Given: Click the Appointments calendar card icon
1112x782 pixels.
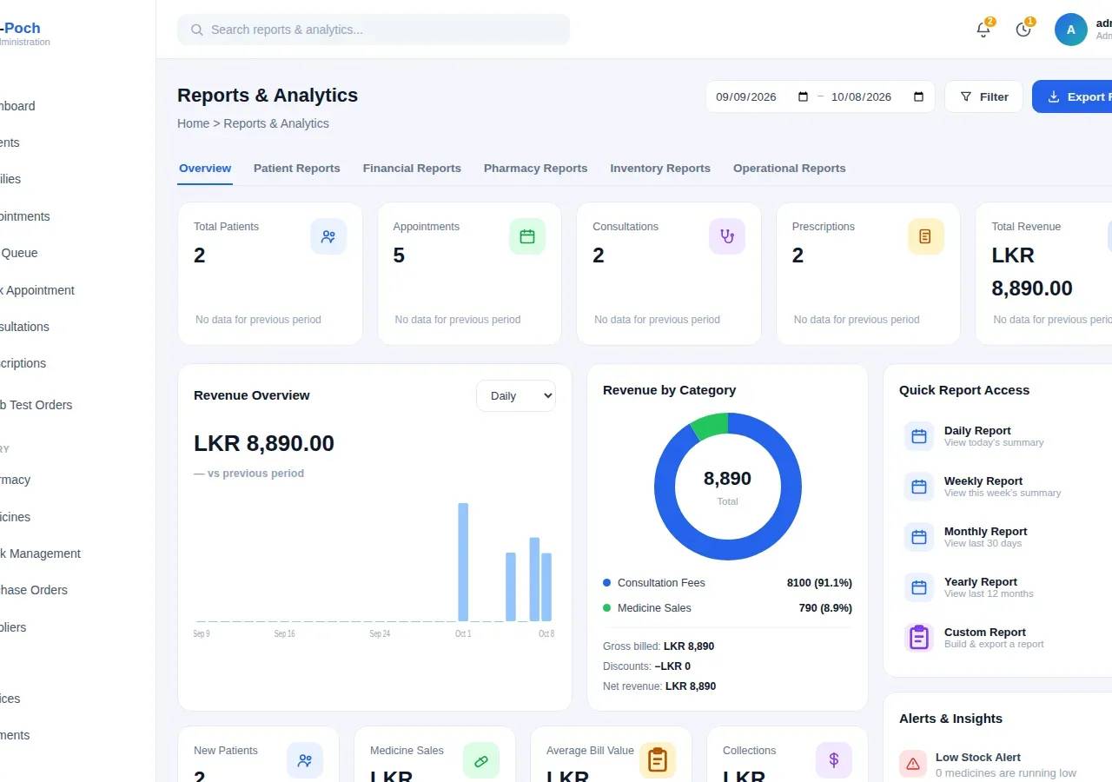Looking at the screenshot, I should tap(527, 236).
